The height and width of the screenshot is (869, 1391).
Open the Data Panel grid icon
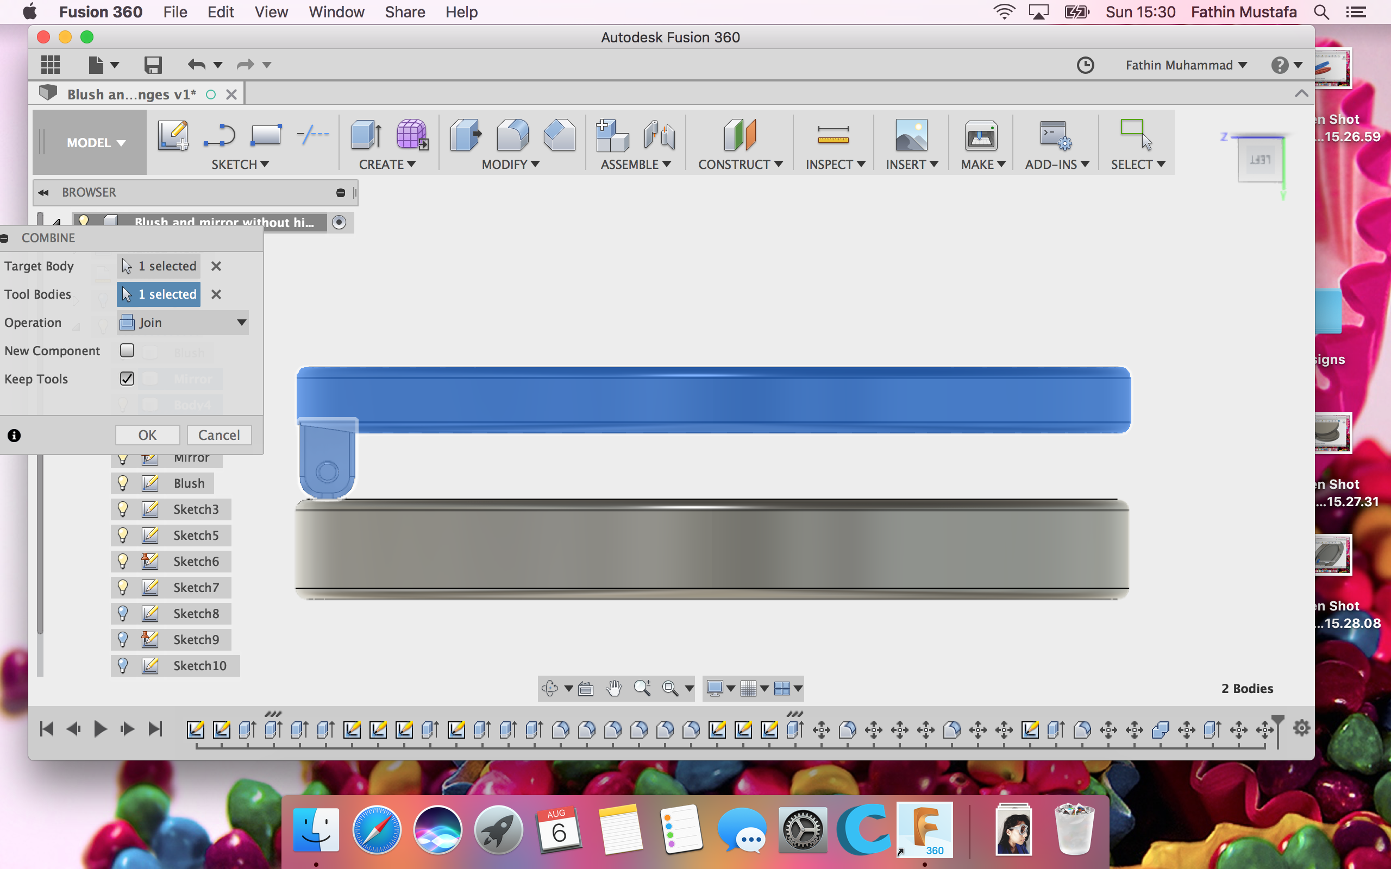[51, 65]
